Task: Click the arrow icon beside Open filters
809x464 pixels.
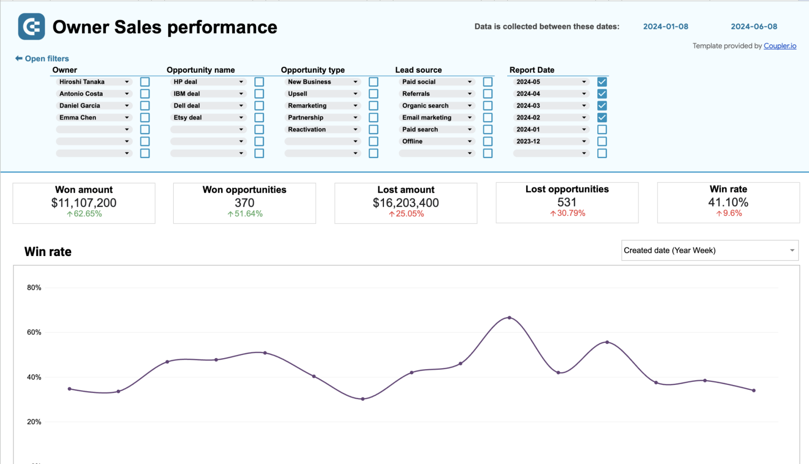Action: point(18,58)
